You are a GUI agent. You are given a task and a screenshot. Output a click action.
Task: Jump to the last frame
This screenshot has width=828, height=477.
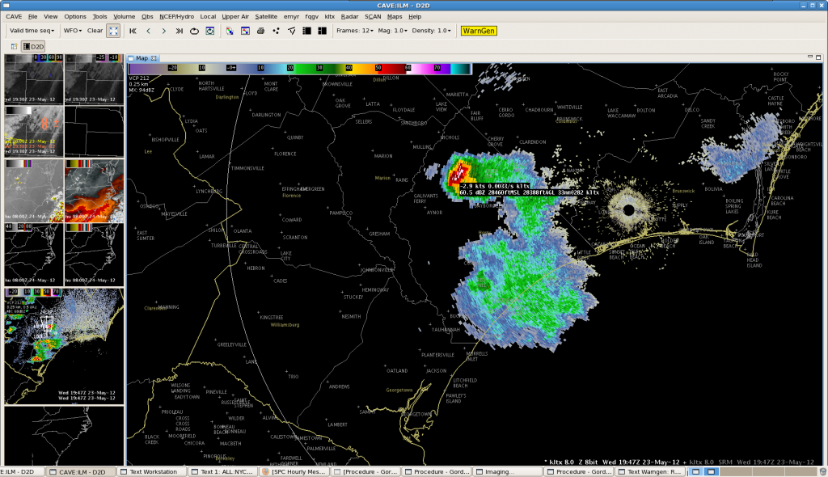tap(179, 31)
